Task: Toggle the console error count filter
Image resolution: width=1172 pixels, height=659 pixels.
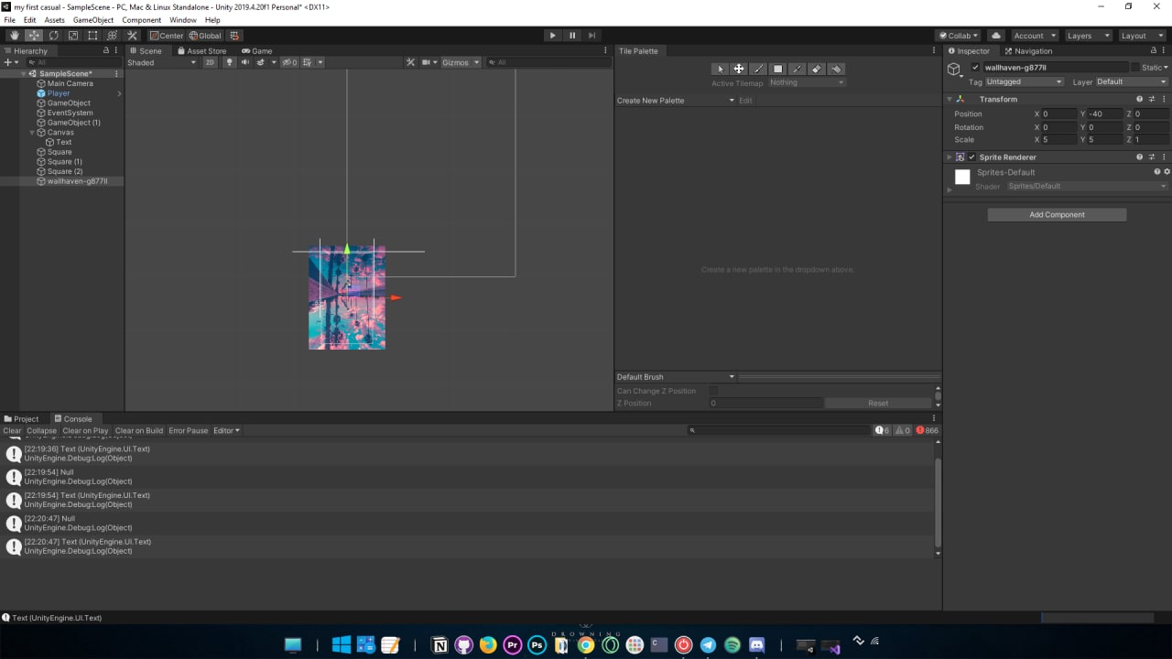Action: pyautogui.click(x=928, y=430)
